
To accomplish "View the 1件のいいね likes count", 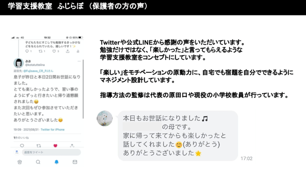I will tap(21, 138).
